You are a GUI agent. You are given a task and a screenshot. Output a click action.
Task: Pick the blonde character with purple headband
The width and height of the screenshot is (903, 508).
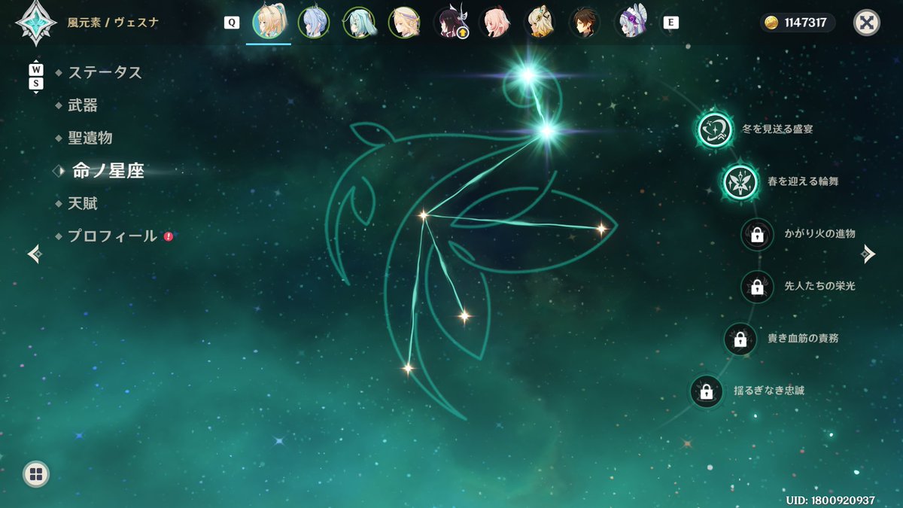tap(404, 23)
